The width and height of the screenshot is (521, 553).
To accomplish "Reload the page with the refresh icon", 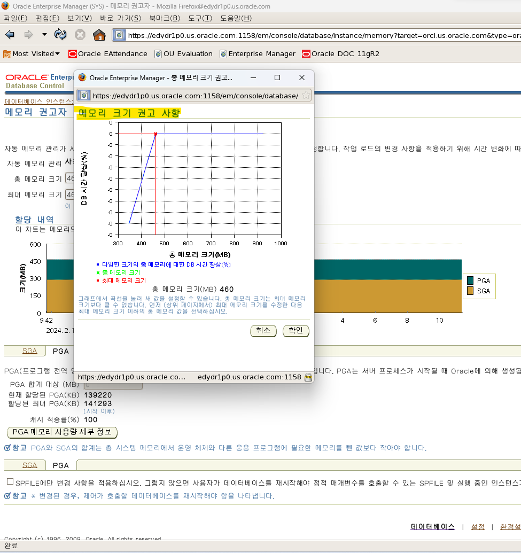I will (x=60, y=35).
